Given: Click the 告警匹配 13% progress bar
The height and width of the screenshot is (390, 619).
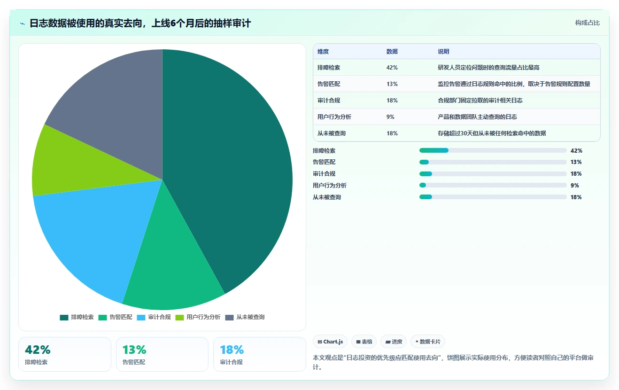Looking at the screenshot, I should [493, 162].
